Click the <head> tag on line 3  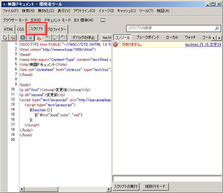click(25, 54)
